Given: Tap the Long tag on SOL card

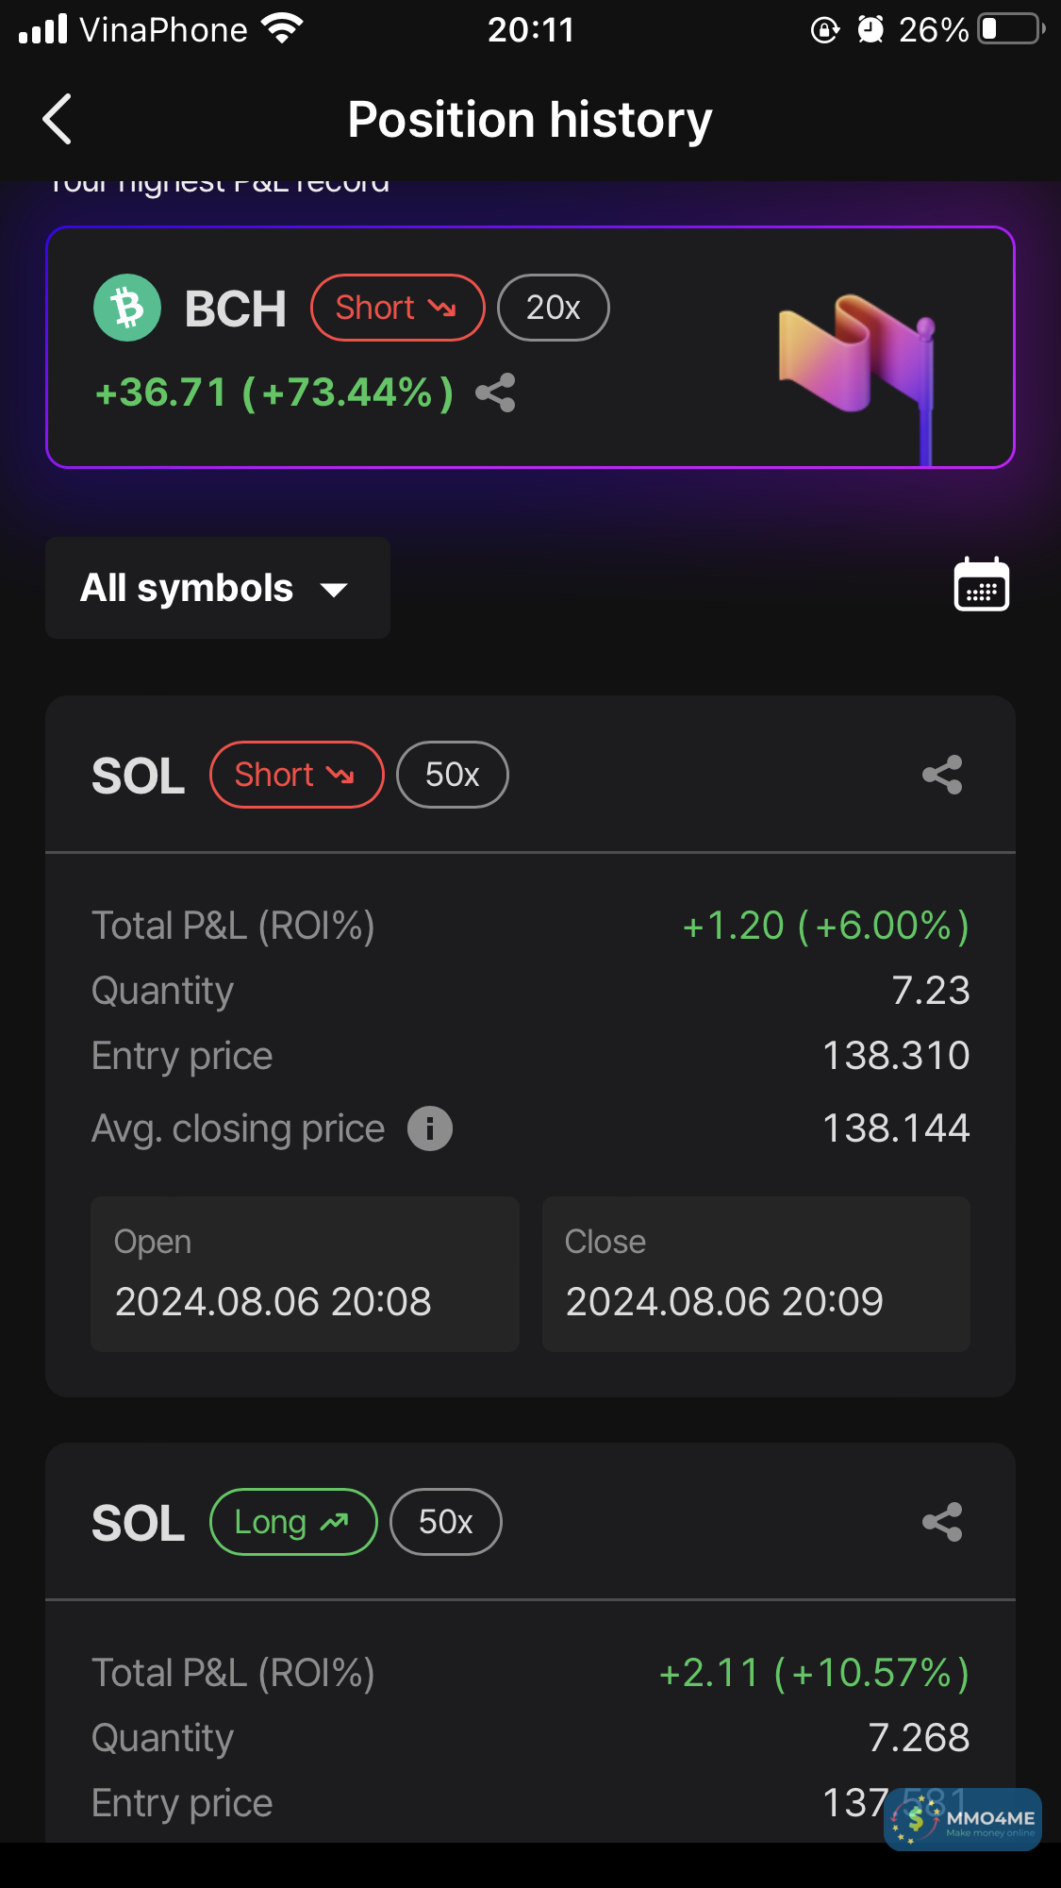Looking at the screenshot, I should pos(292,1522).
